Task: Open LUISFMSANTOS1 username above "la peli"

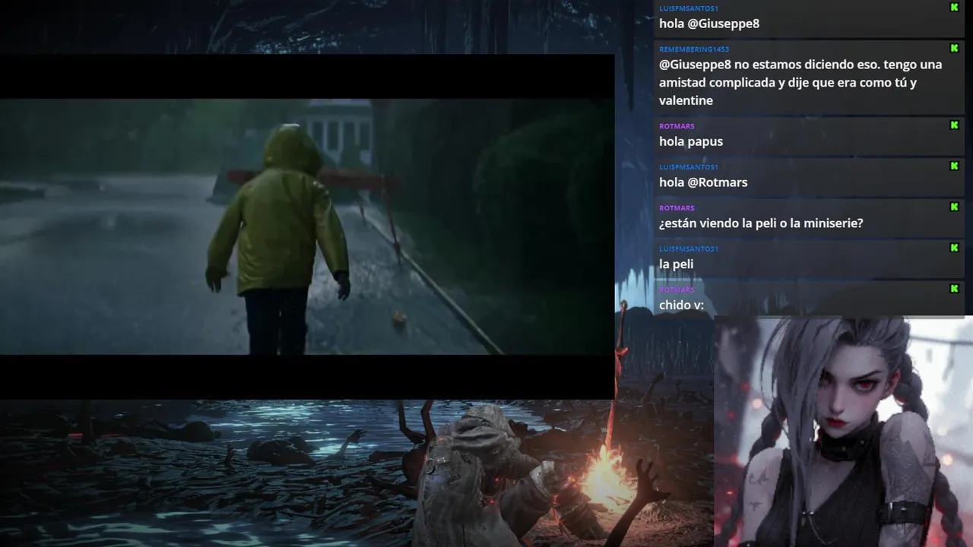Action: (689, 249)
